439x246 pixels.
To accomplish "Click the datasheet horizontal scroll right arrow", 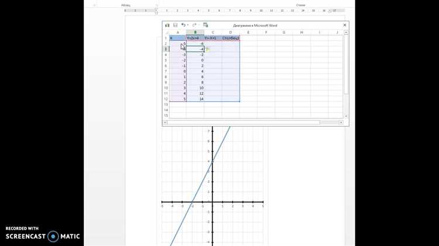I will (x=341, y=123).
